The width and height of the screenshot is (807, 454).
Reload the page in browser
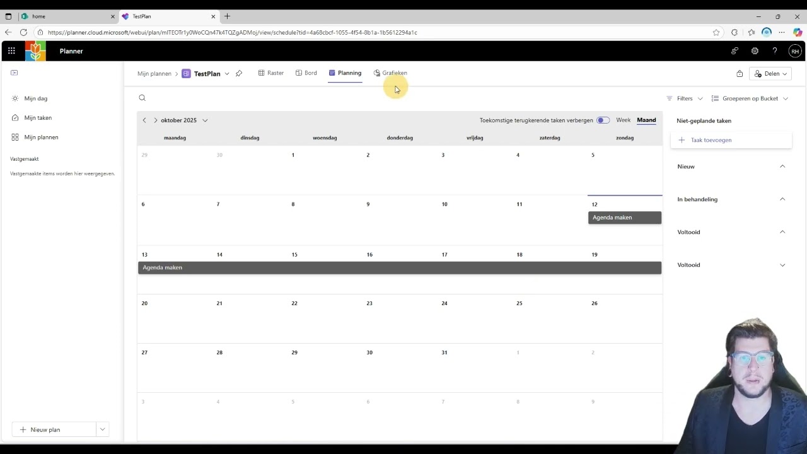tap(23, 32)
